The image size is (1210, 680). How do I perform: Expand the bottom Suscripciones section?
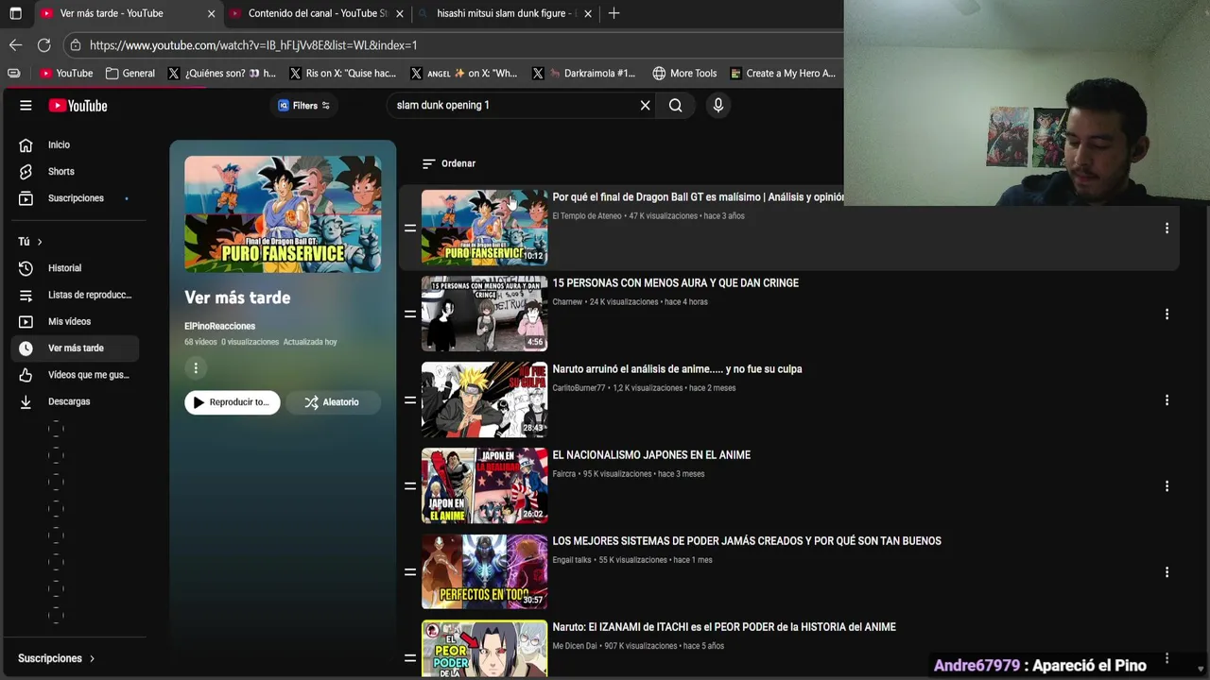pos(57,658)
